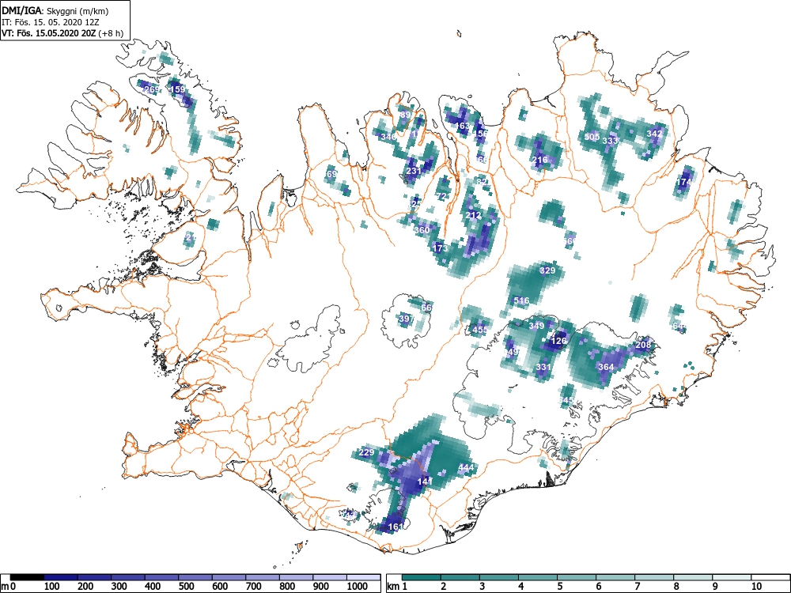Click the black 0–100 m legend swatch
791x593 pixels.
pos(27,577)
